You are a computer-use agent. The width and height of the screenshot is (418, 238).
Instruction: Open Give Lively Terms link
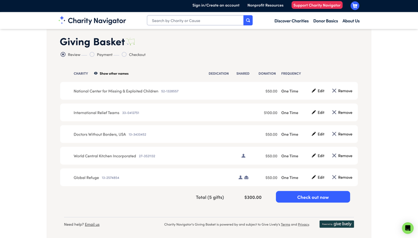coord(285,224)
